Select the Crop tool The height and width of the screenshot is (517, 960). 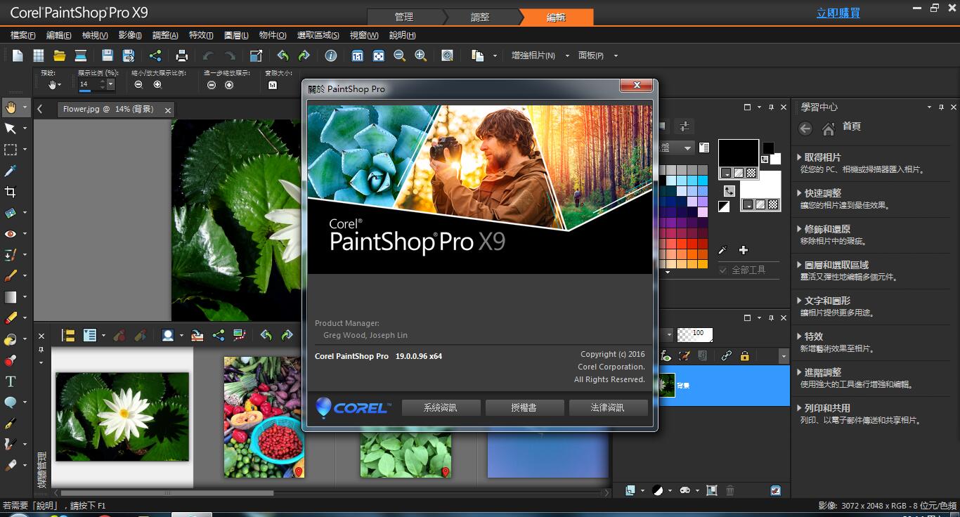pyautogui.click(x=11, y=192)
